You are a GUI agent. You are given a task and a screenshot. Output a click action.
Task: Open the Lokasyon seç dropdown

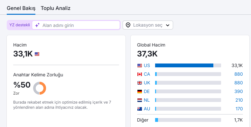(148, 25)
